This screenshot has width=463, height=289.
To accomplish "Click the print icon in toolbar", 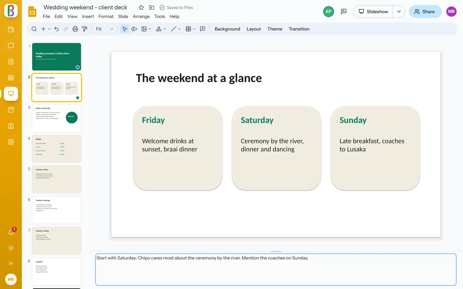I will tap(75, 29).
